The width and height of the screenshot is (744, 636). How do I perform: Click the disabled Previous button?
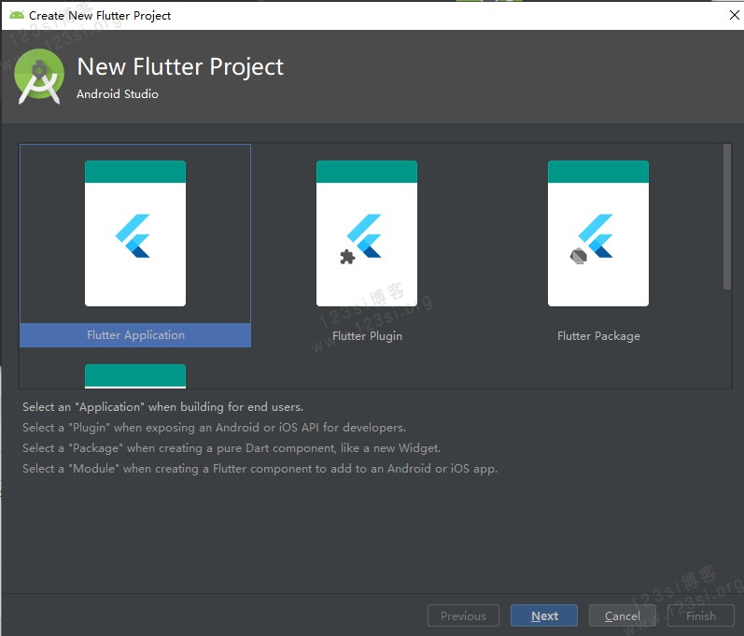click(x=463, y=615)
